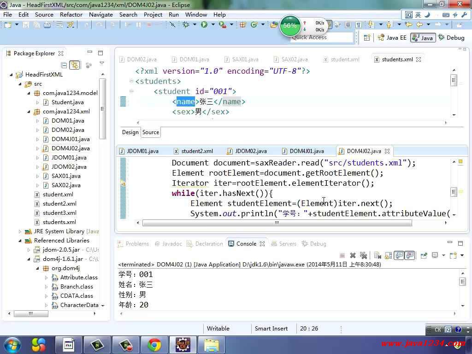The height and width of the screenshot is (354, 472).
Task: Close the DOM4J02.java editor tab
Action: click(387, 151)
